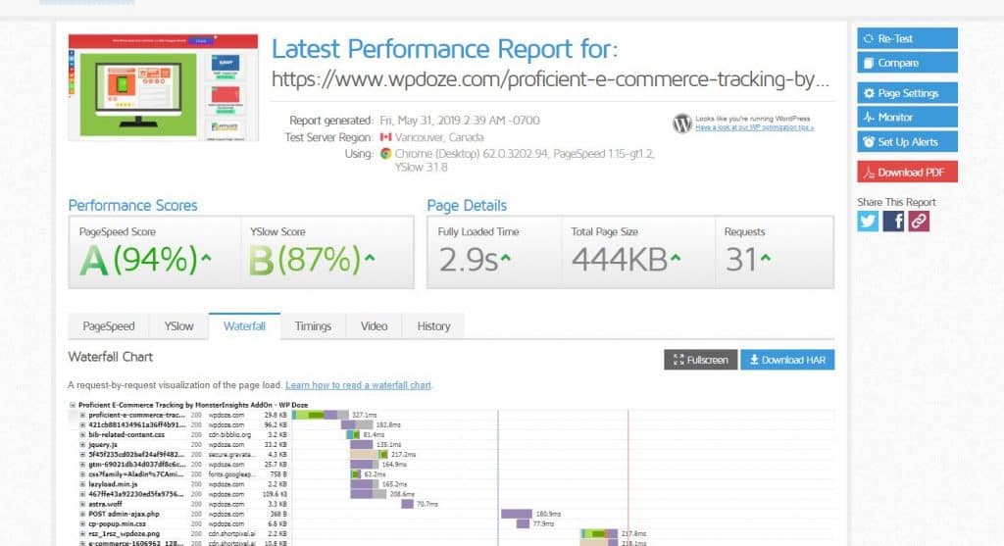Click the 'Page Details' heading
The width and height of the screenshot is (1004, 546).
[467, 206]
